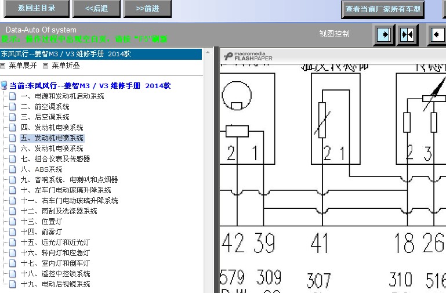
Task: Click the page icon beside 一、电源和发动机启动系统
Action: point(13,96)
